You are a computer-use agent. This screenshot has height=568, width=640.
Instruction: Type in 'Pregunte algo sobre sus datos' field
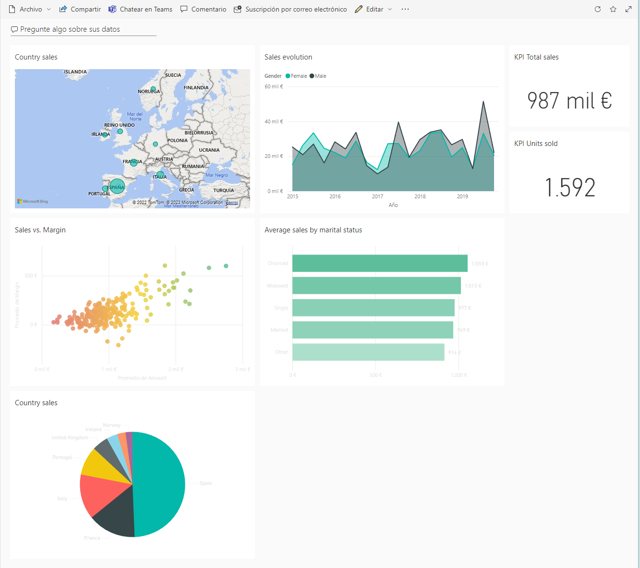point(84,29)
